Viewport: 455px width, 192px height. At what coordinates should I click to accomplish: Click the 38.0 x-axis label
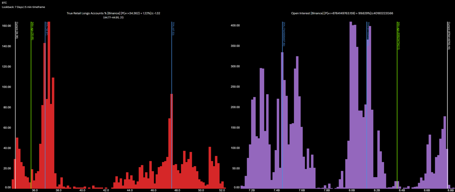tap(58, 190)
